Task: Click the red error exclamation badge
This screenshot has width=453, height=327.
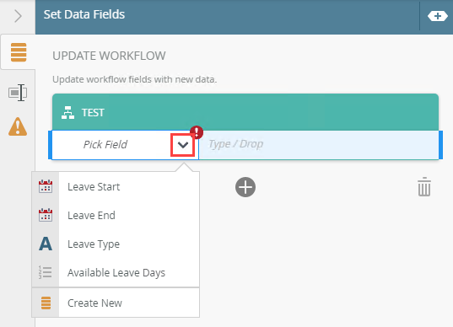Action: [197, 132]
